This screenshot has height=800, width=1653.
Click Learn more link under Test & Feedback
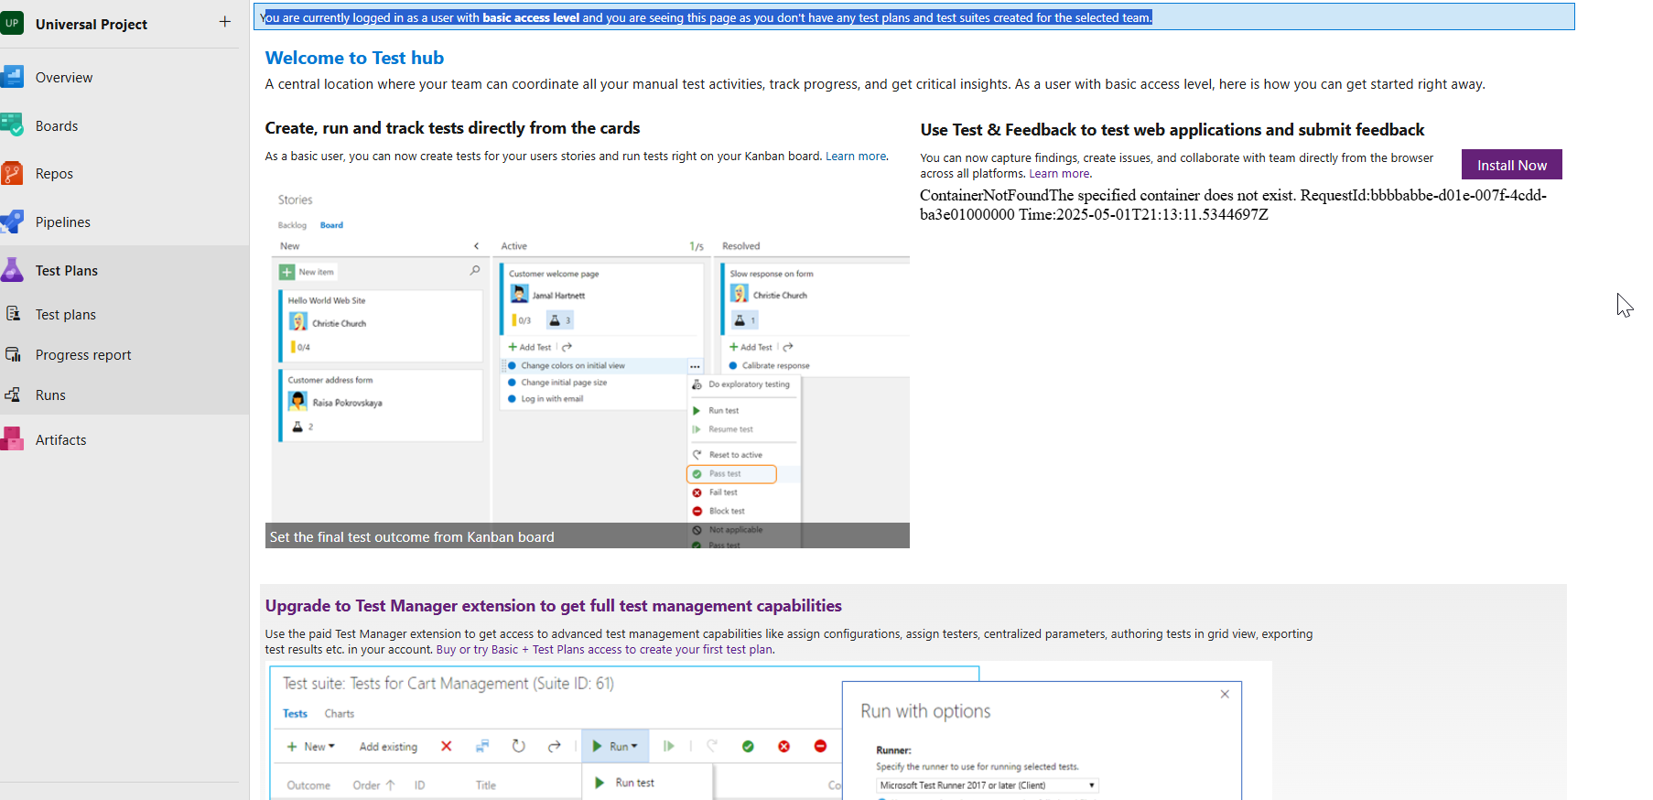coord(1059,174)
